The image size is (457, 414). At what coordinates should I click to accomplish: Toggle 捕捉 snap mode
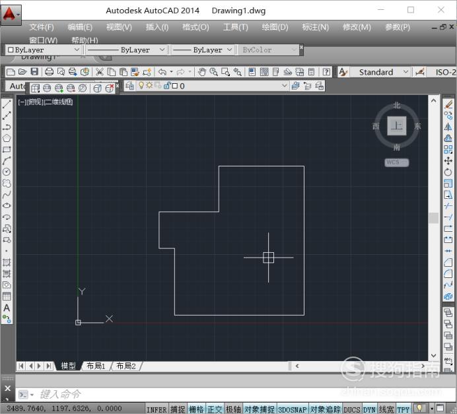click(178, 409)
